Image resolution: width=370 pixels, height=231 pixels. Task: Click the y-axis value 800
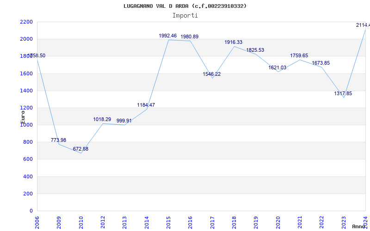click(28, 142)
